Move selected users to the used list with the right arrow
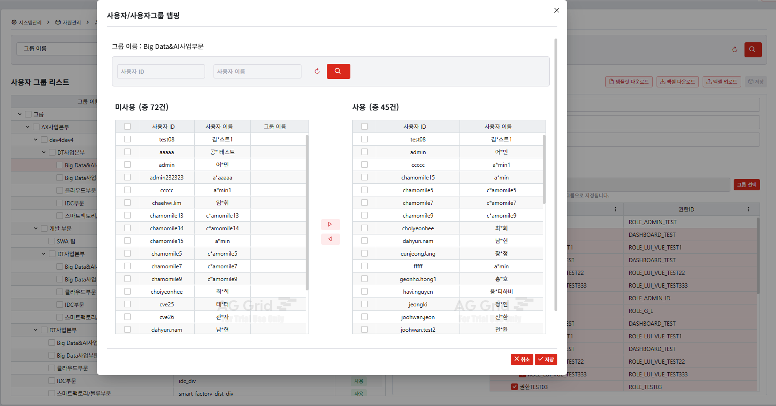776x406 pixels. tap(330, 225)
